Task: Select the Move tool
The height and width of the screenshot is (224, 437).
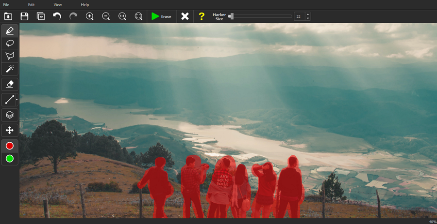Action: tap(10, 130)
